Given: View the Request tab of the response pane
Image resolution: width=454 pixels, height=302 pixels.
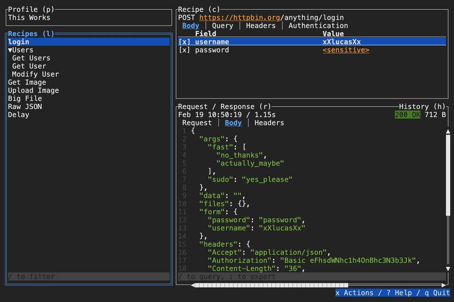Looking at the screenshot, I should pyautogui.click(x=197, y=123).
